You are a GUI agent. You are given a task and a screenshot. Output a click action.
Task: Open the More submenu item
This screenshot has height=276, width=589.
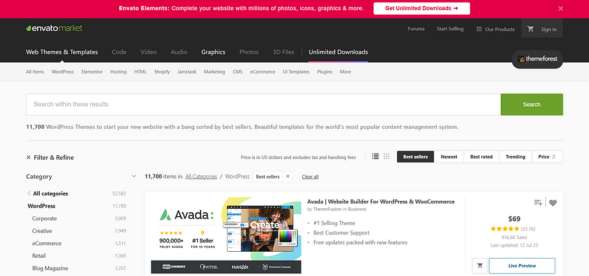[x=345, y=72]
